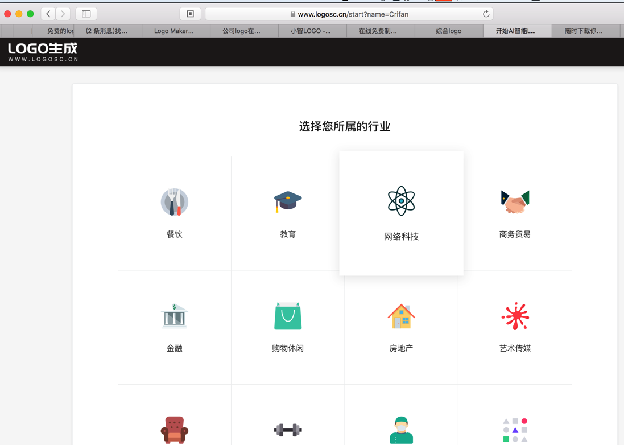Viewport: 624px width, 445px height.
Task: Select the 购物休闲 shopping bag icon
Action: 288,316
